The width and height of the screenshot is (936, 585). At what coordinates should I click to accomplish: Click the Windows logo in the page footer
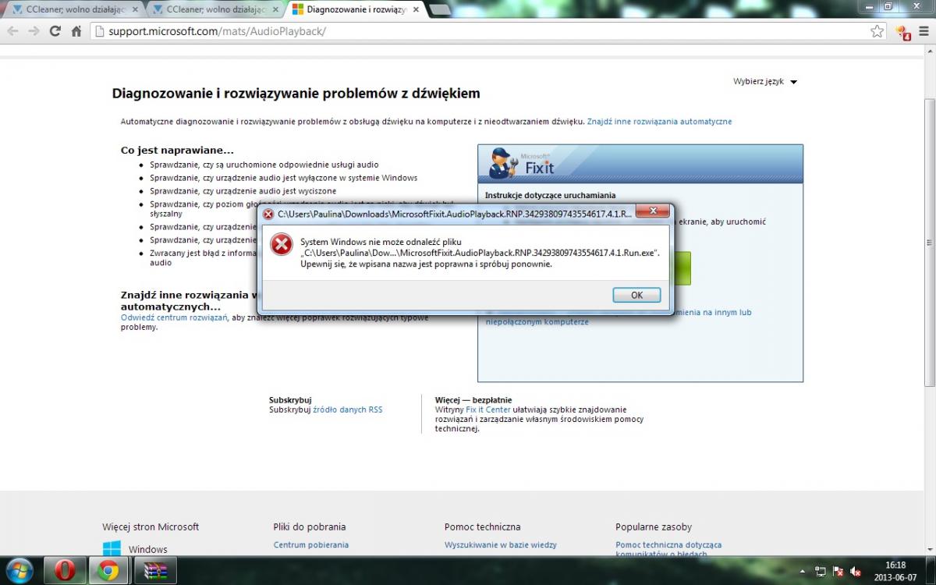pyautogui.click(x=112, y=548)
